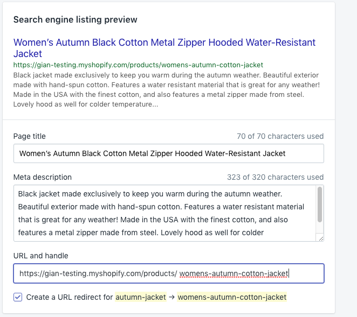Image resolution: width=357 pixels, height=317 pixels.
Task: Click the underlined handle 'womens-autumn-cotton-jacket' in URL field
Action: coord(234,273)
